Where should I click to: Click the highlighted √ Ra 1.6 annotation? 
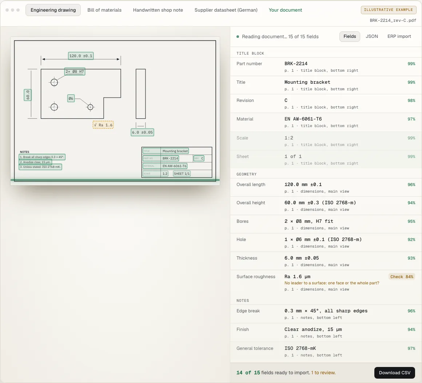pyautogui.click(x=103, y=125)
